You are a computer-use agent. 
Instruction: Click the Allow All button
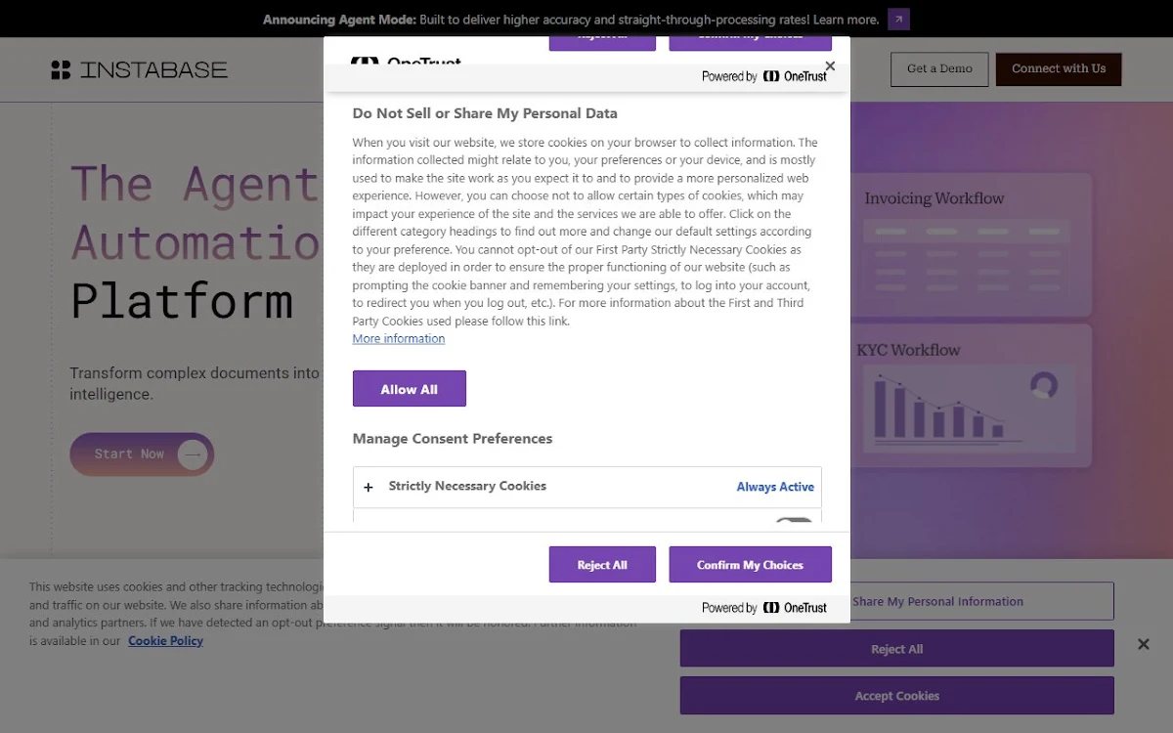[409, 389]
